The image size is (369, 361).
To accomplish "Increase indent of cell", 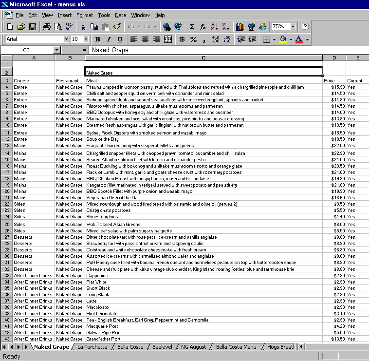I will (252, 39).
